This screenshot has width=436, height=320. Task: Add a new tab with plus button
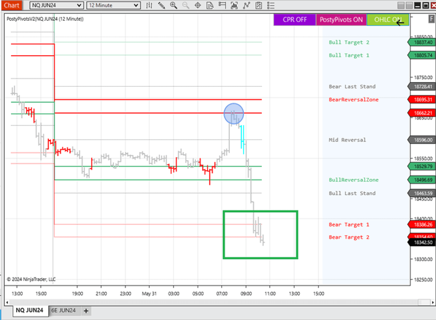click(86, 311)
